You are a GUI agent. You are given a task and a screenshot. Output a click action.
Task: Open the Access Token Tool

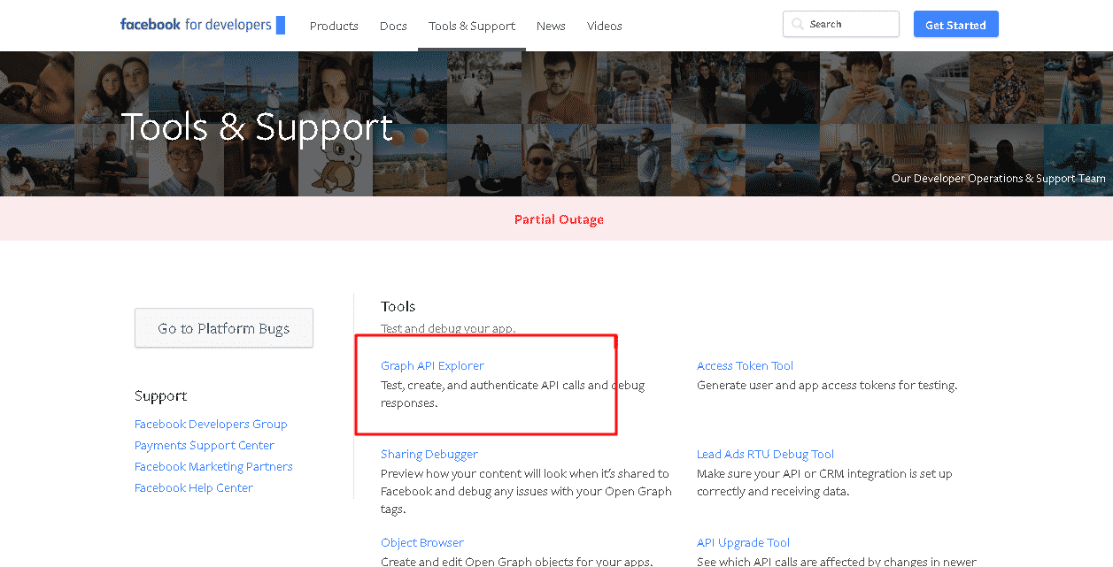coord(745,365)
